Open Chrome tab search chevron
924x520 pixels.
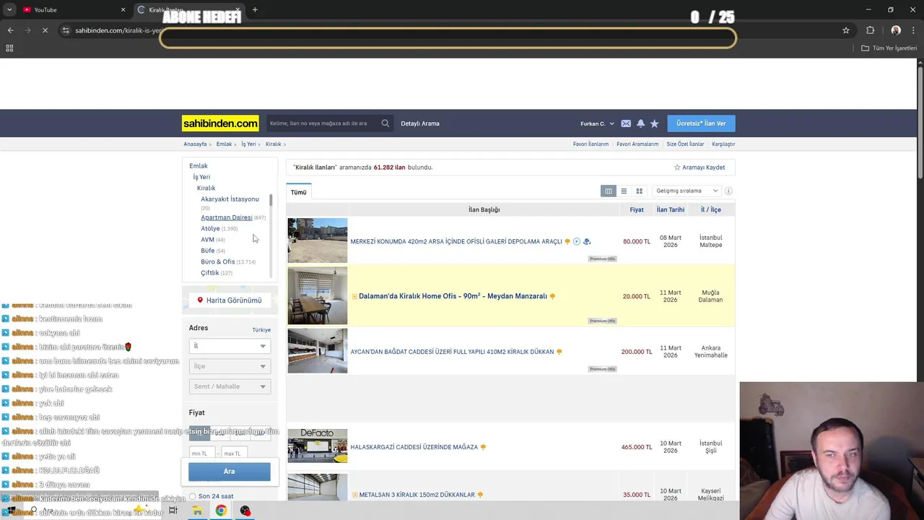[x=9, y=9]
